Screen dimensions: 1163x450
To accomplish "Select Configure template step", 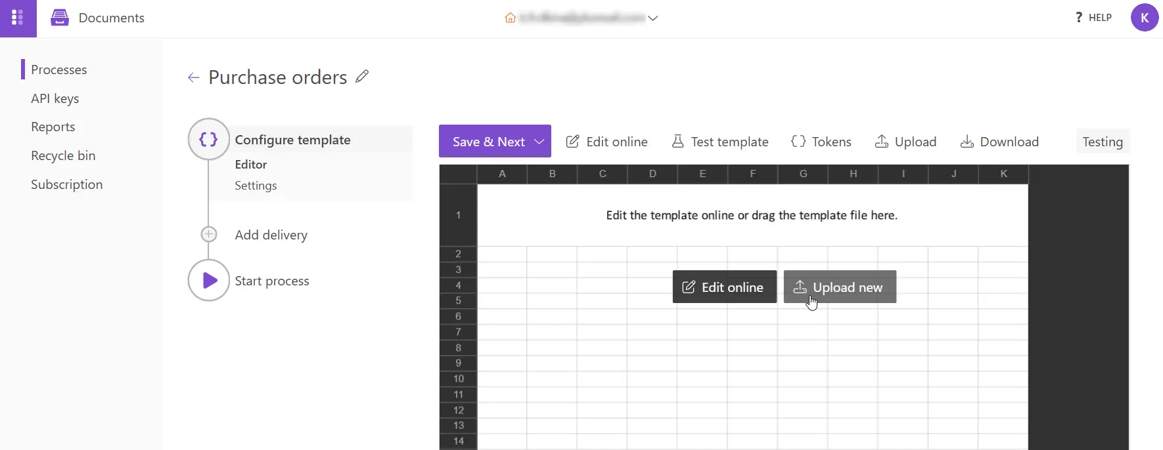I will (x=293, y=140).
